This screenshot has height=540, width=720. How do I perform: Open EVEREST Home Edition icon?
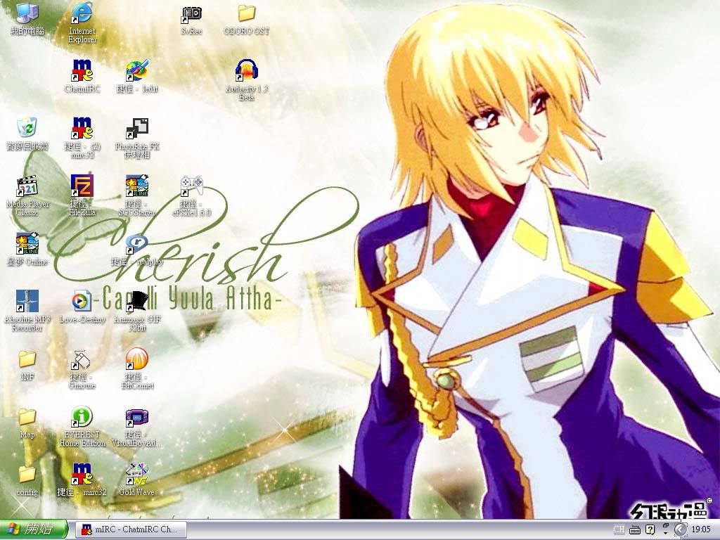click(82, 417)
